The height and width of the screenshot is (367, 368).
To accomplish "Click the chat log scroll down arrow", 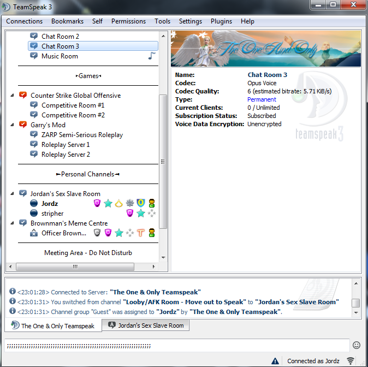I will pyautogui.click(x=356, y=312).
